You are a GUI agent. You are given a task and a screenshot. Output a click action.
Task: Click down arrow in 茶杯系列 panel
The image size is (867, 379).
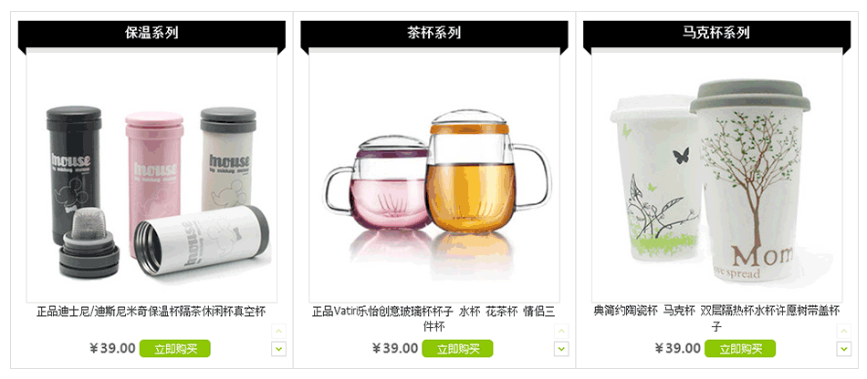562,349
